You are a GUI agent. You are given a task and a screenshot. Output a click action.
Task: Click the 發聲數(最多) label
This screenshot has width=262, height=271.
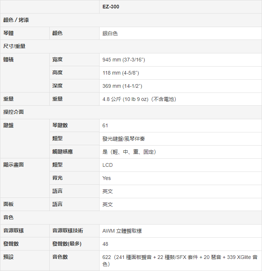pos(67,244)
